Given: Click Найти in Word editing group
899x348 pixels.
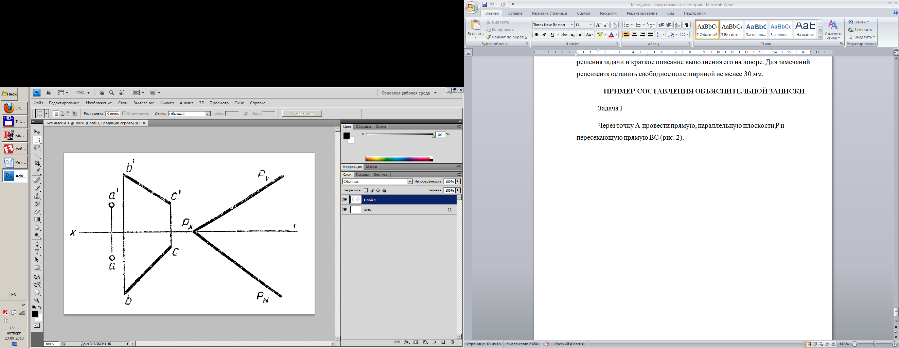Looking at the screenshot, I should tap(859, 22).
